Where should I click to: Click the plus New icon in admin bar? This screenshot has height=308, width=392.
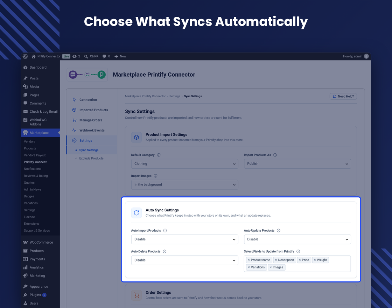[x=116, y=56]
